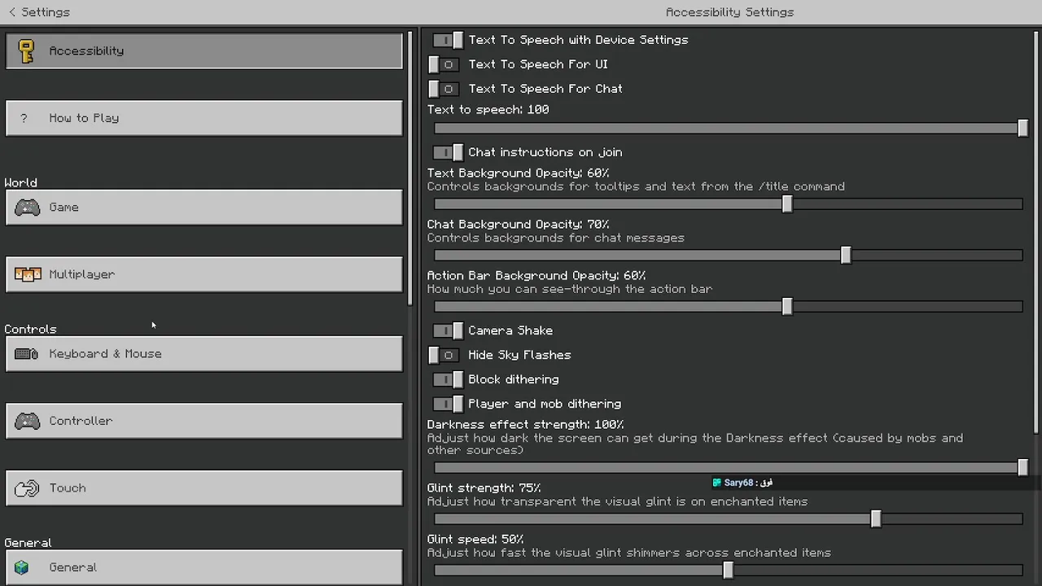
Task: Toggle Chat instructions on join
Action: [446, 152]
